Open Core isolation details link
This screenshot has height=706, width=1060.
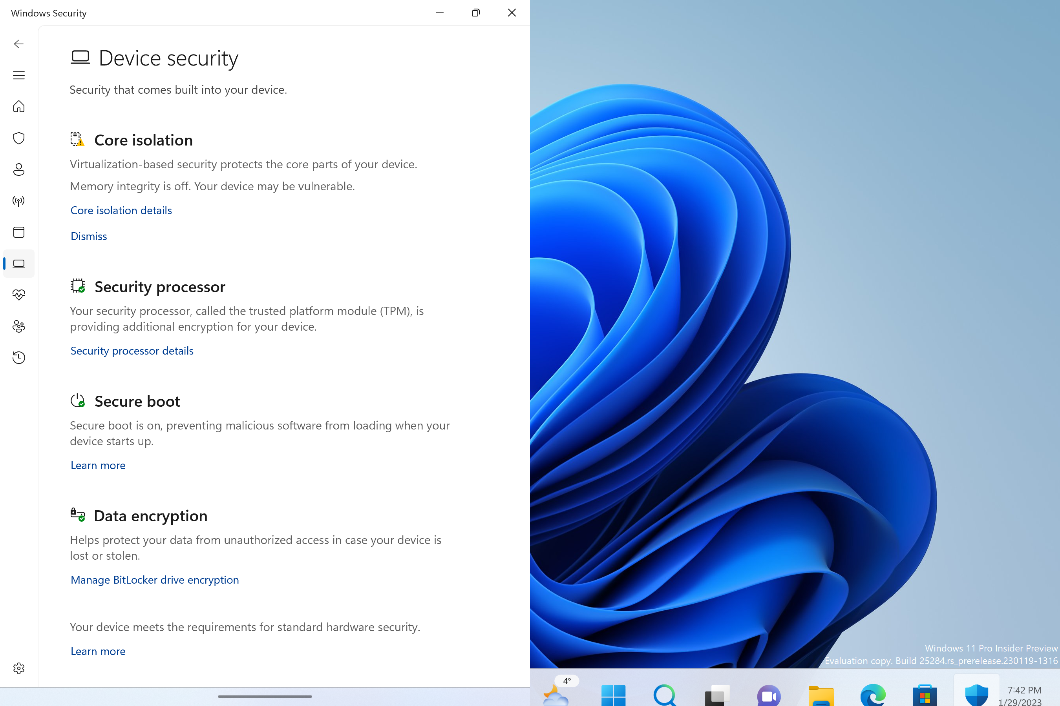(121, 210)
